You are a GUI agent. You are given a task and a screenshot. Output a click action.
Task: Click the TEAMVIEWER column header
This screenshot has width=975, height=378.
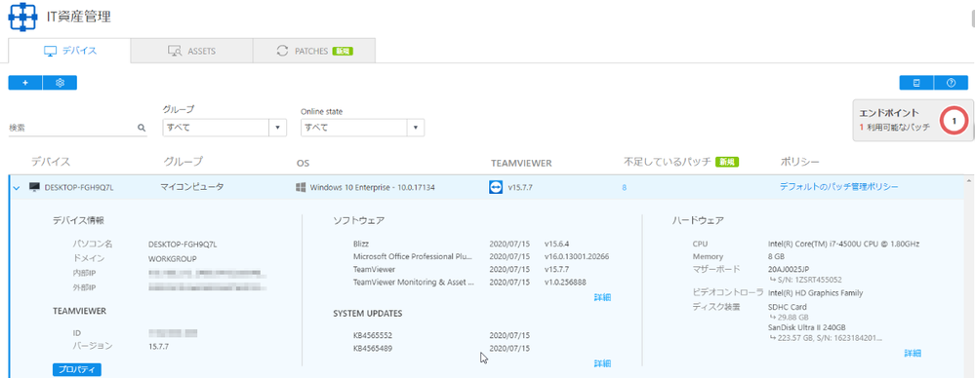521,164
